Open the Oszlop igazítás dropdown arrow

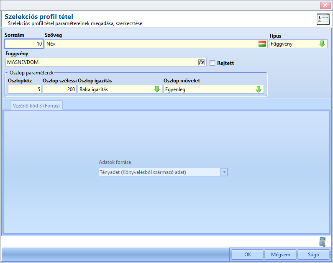(157, 89)
